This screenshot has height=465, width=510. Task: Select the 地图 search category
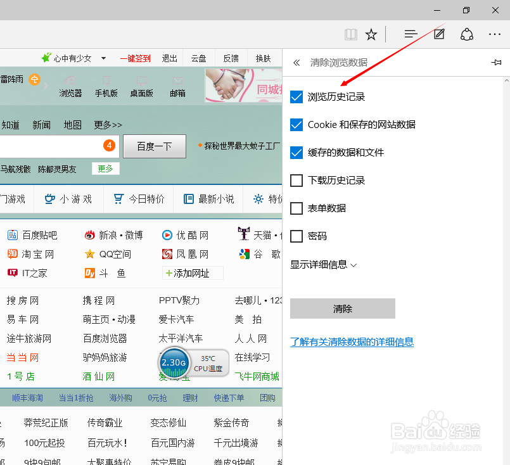click(x=72, y=125)
